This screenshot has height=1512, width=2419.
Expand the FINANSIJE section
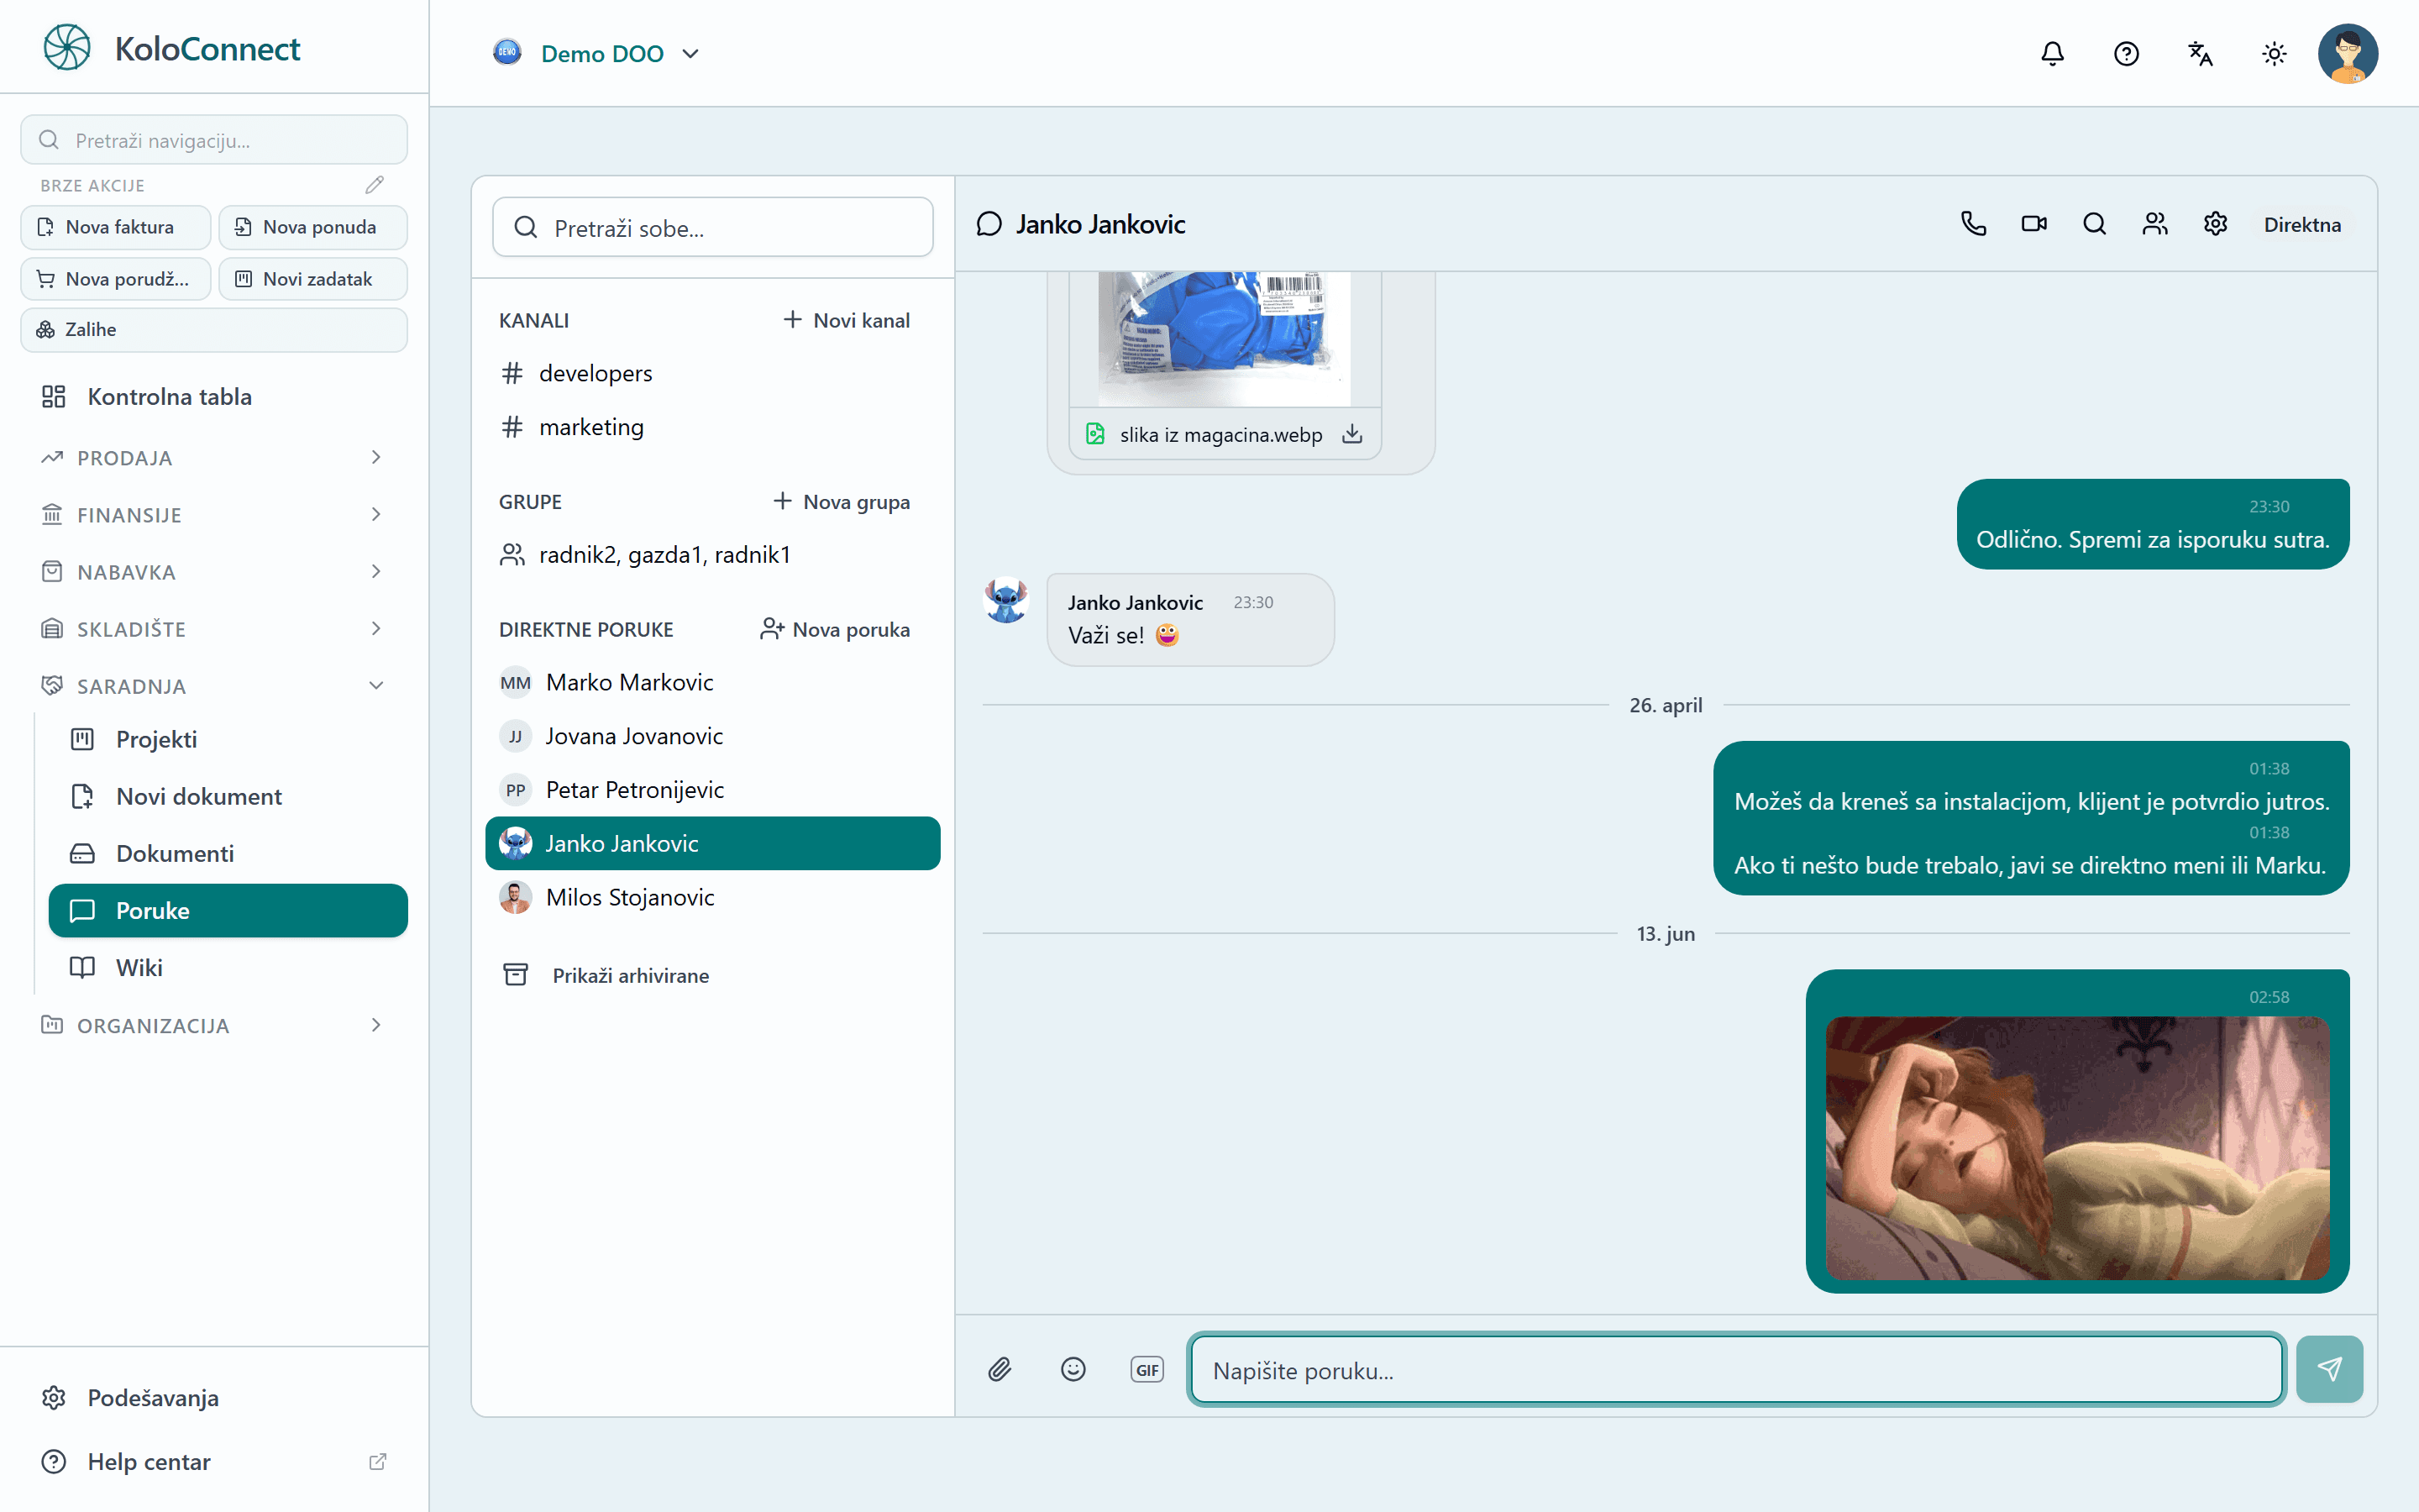tap(214, 515)
